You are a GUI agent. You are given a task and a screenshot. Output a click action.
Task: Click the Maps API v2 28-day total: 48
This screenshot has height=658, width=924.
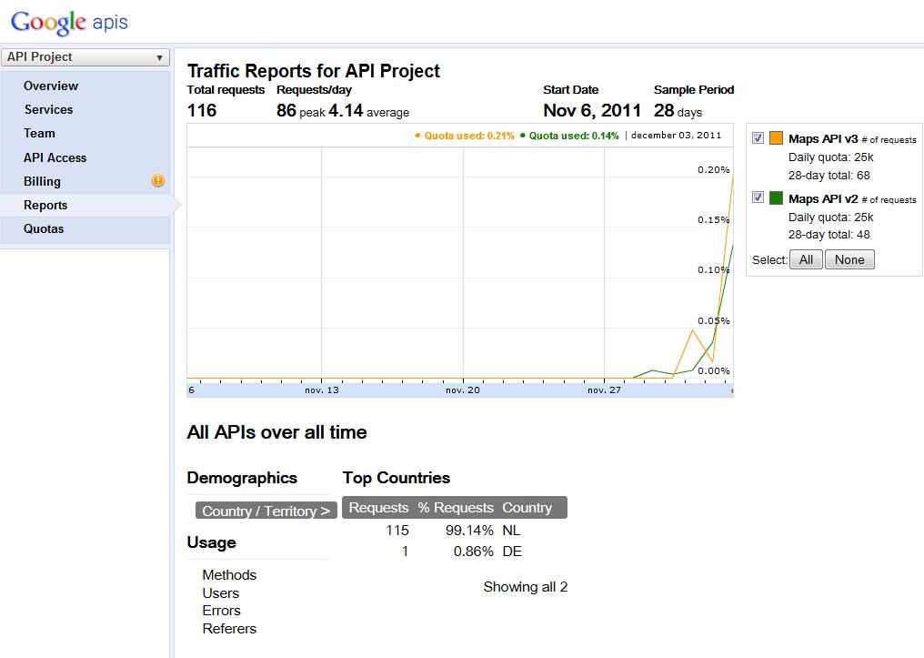click(x=829, y=235)
